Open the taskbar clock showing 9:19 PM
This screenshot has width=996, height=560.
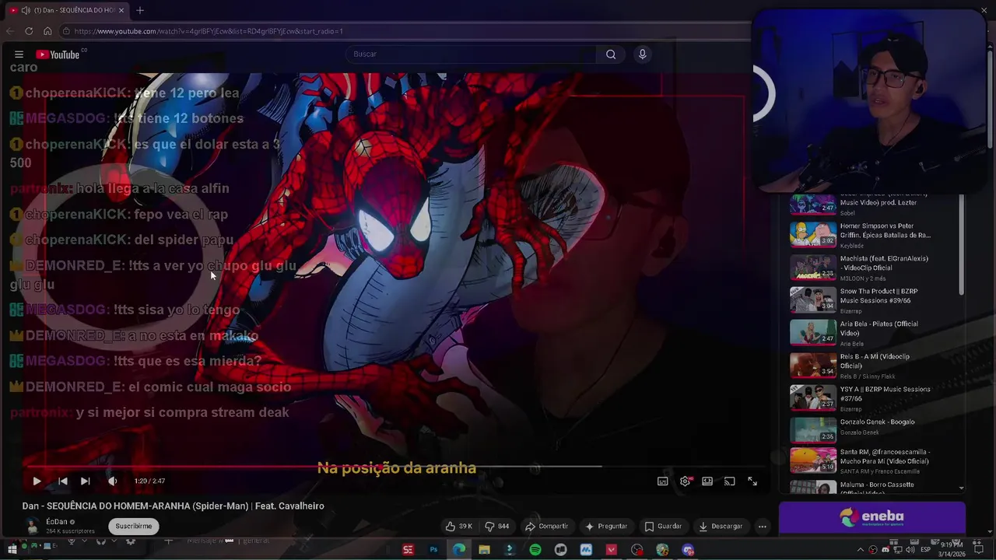[951, 549]
